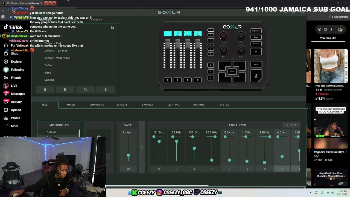
Task: Click the sampler Clear button
Action: [x=232, y=72]
